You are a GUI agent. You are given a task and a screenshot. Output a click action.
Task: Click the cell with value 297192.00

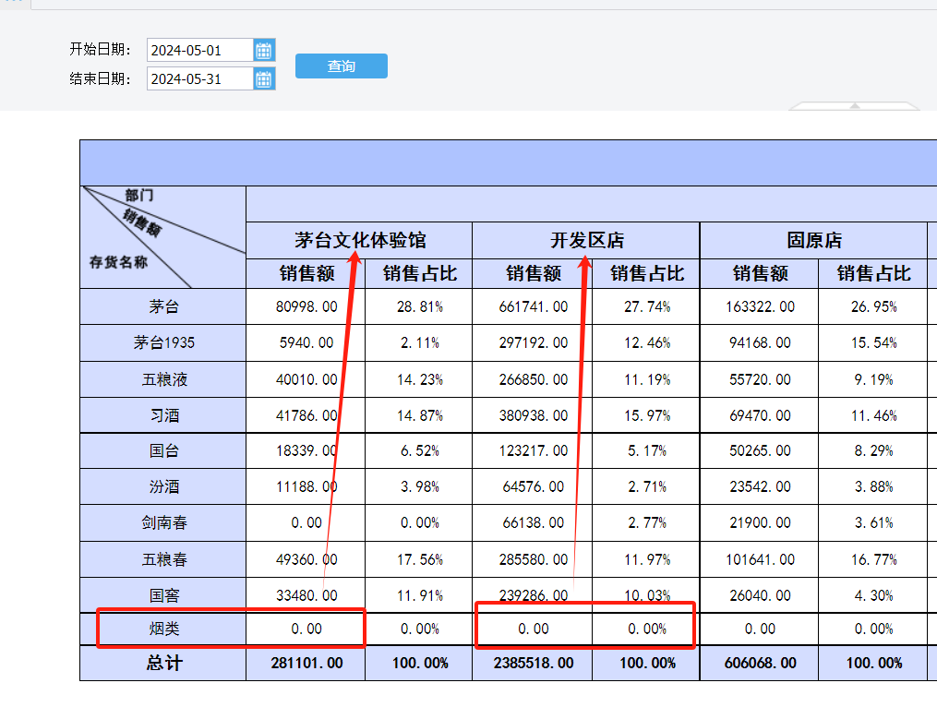tap(533, 342)
